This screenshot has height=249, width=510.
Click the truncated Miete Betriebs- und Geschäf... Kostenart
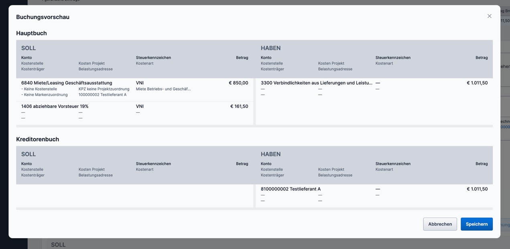[163, 89]
